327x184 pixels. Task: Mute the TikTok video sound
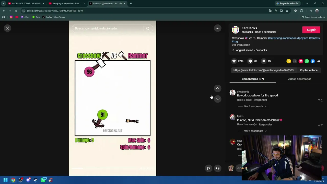click(x=217, y=168)
